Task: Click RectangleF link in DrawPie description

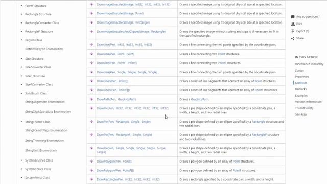Action: (259, 135)
